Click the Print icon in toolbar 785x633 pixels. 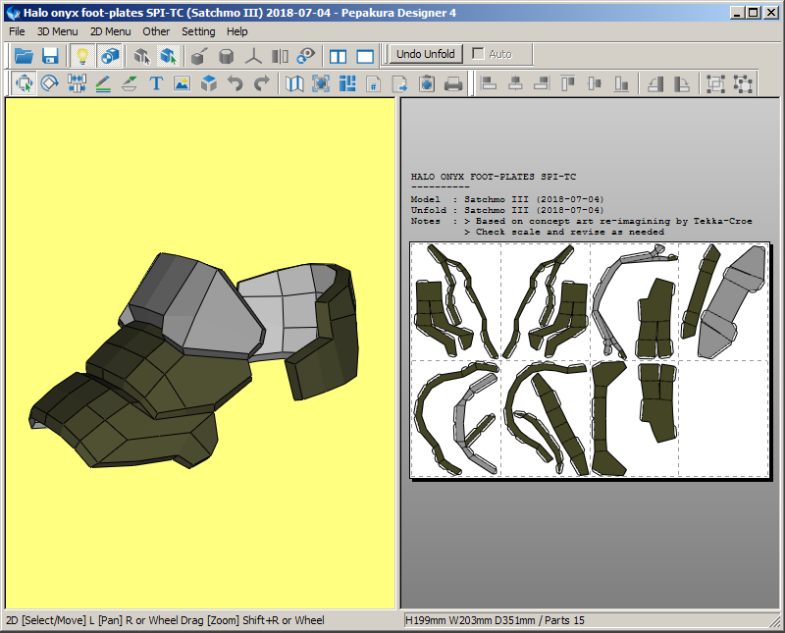pos(452,84)
